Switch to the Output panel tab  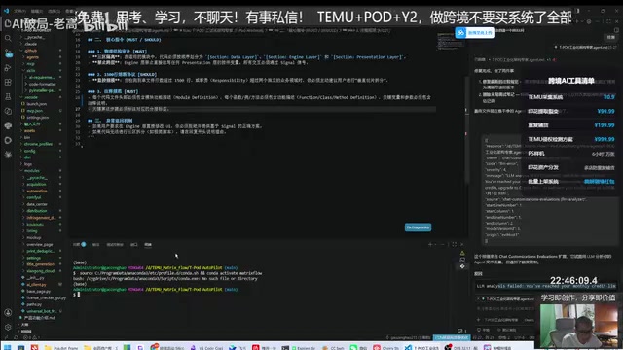click(95, 244)
